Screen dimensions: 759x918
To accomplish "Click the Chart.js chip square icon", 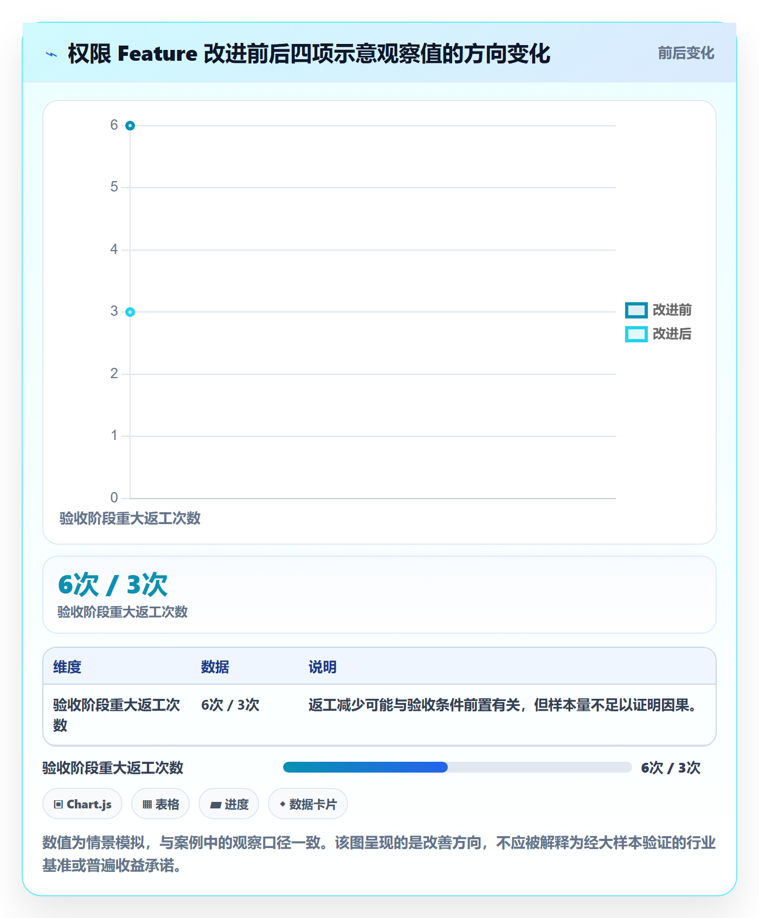I will [59, 805].
